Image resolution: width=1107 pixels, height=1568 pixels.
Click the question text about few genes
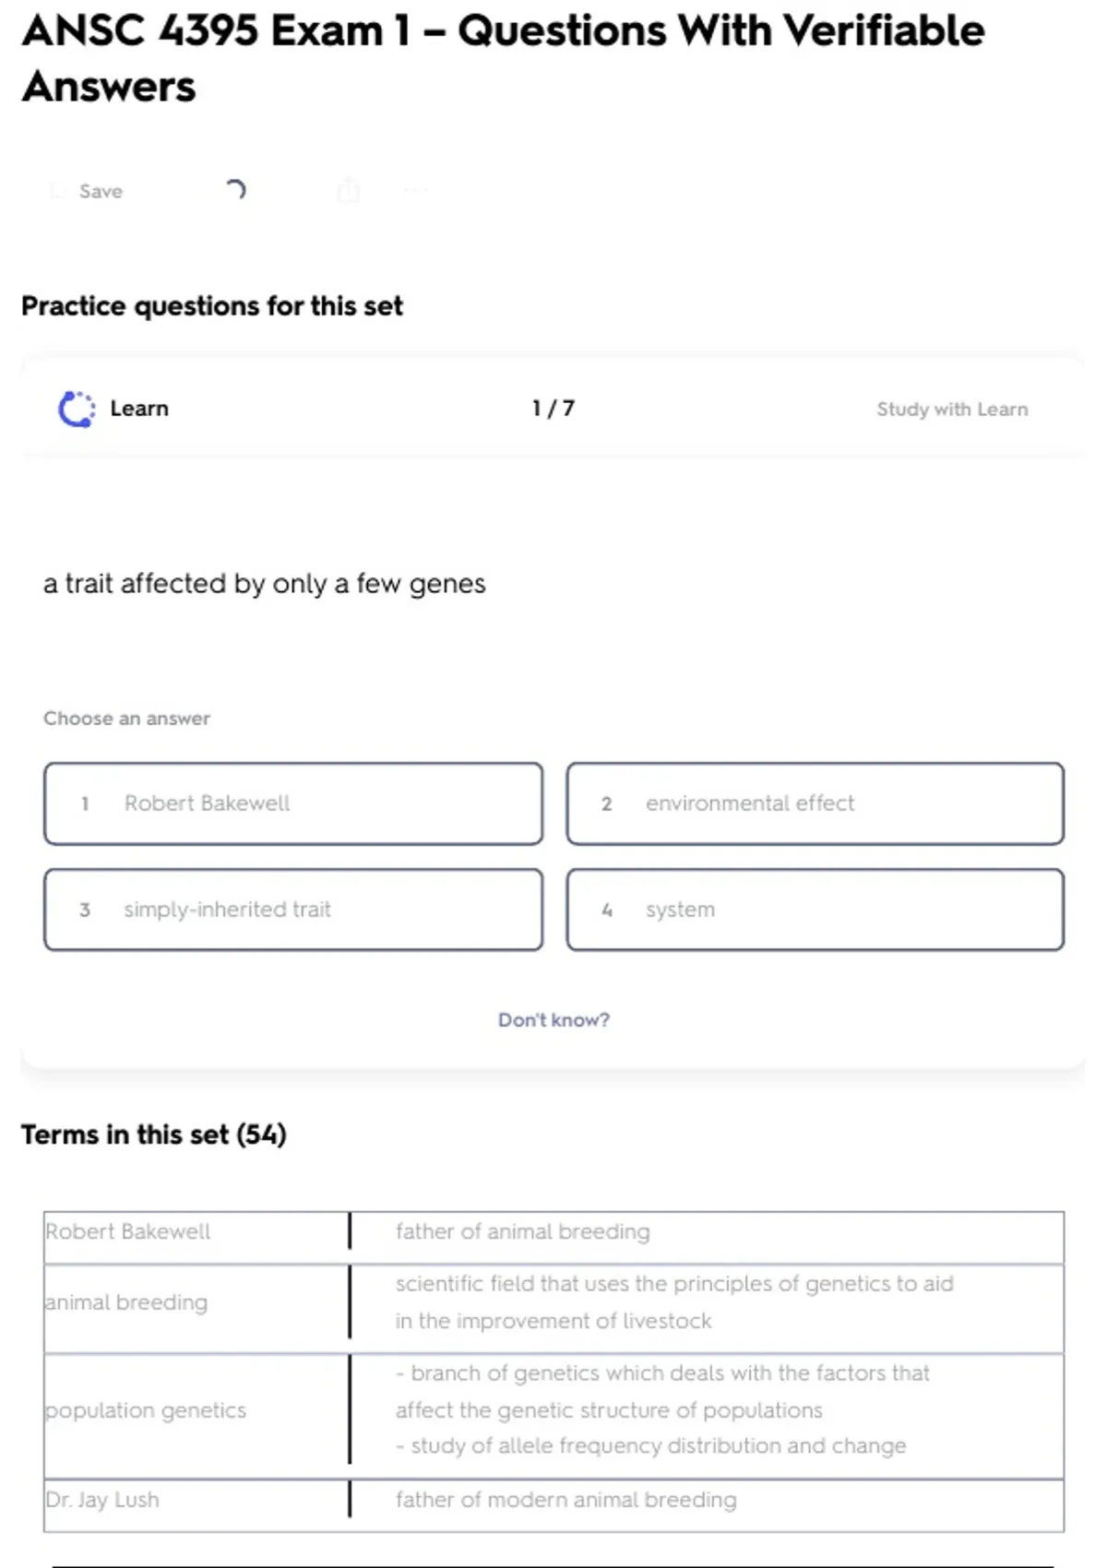pyautogui.click(x=265, y=584)
